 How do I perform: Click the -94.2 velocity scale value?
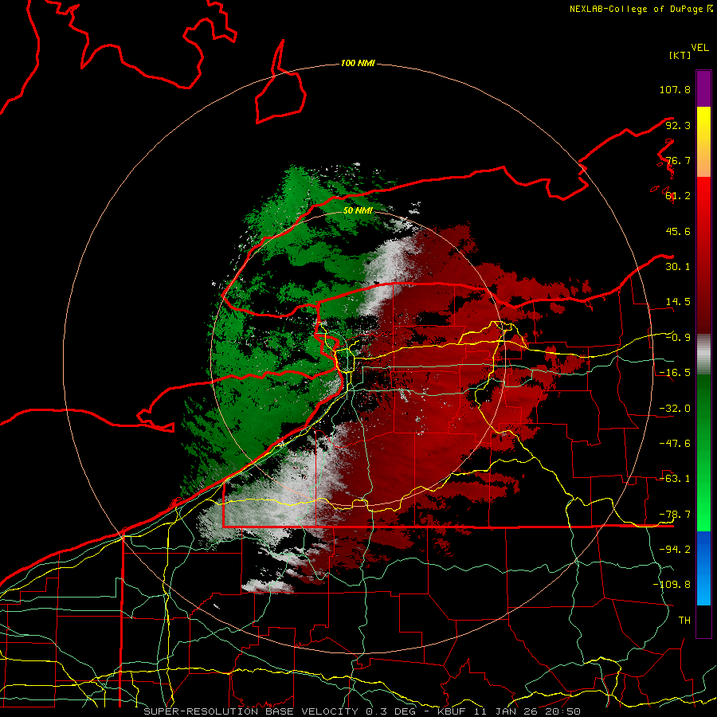[x=675, y=549]
